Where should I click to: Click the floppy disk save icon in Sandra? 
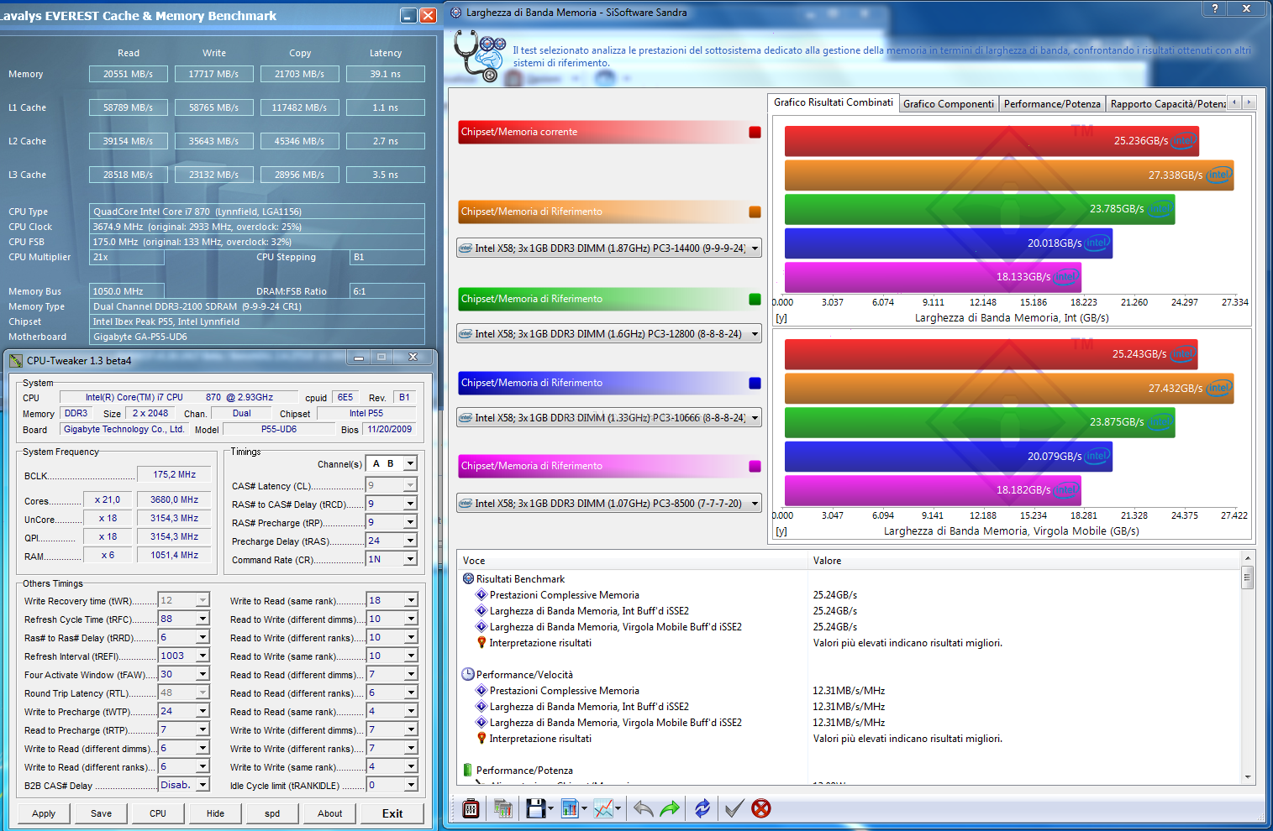(535, 808)
